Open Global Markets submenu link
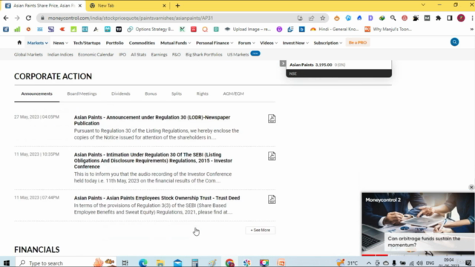This screenshot has height=267, width=475. click(28, 55)
